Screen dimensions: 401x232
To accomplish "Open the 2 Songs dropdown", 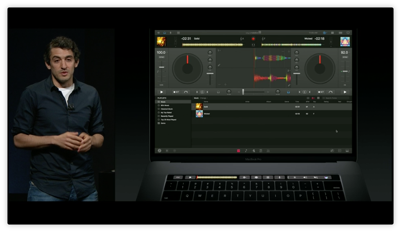I will [204, 98].
